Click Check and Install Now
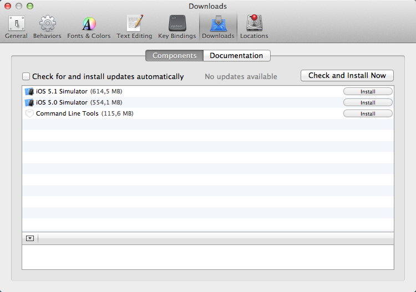 [347, 76]
